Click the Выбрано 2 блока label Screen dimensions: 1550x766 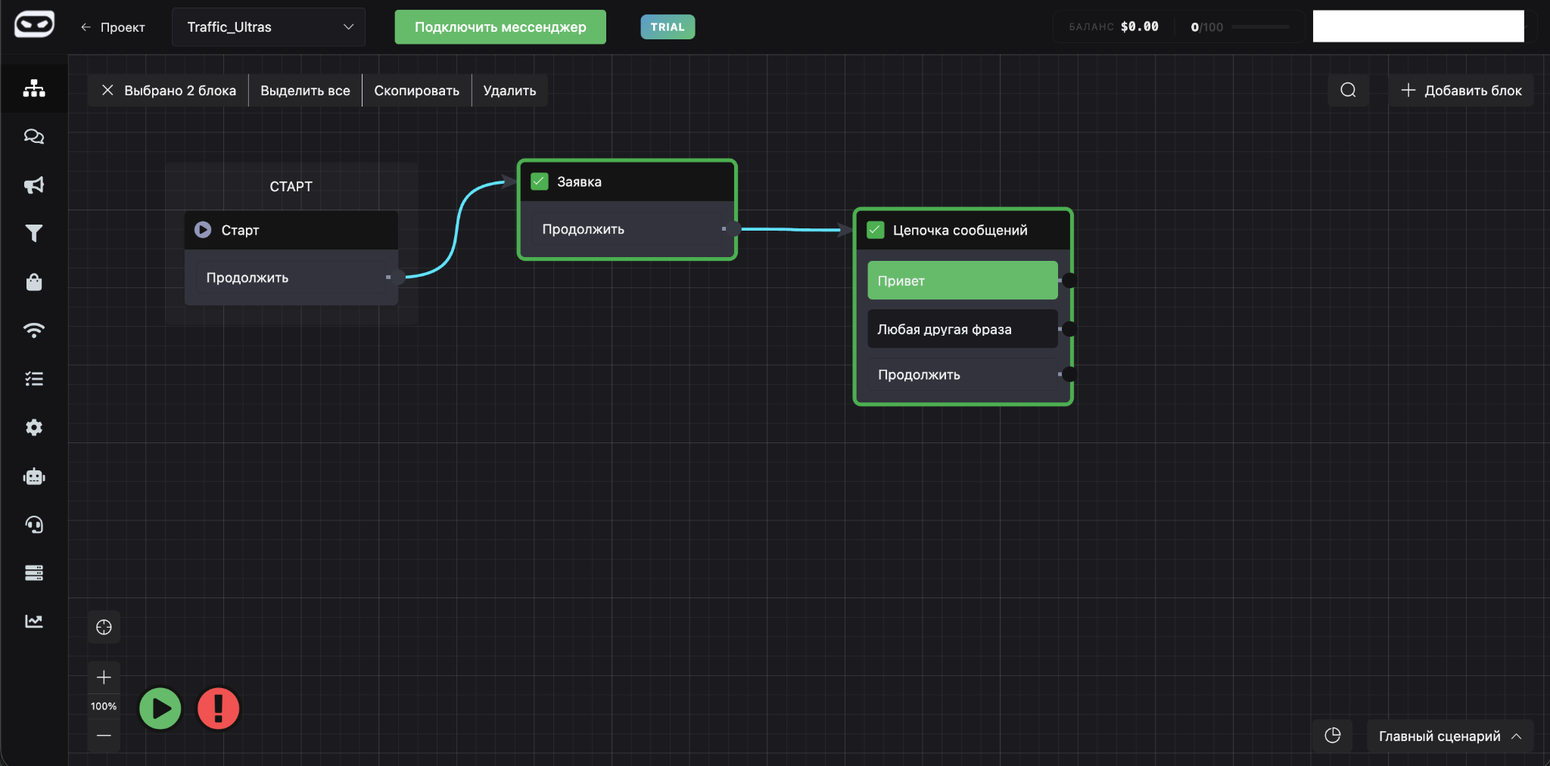pos(180,91)
